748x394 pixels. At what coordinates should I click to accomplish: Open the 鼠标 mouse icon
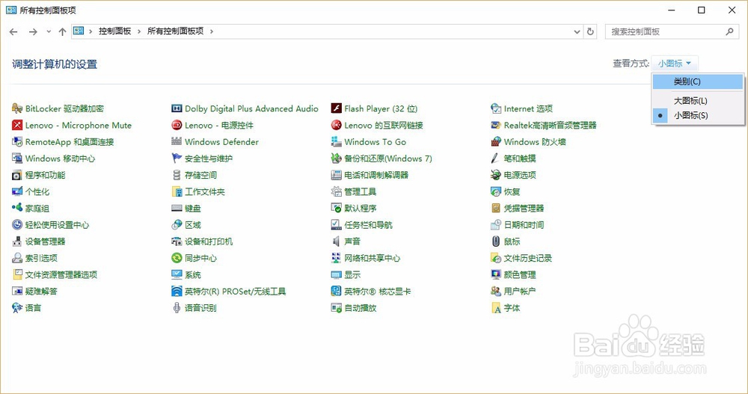[x=496, y=241]
